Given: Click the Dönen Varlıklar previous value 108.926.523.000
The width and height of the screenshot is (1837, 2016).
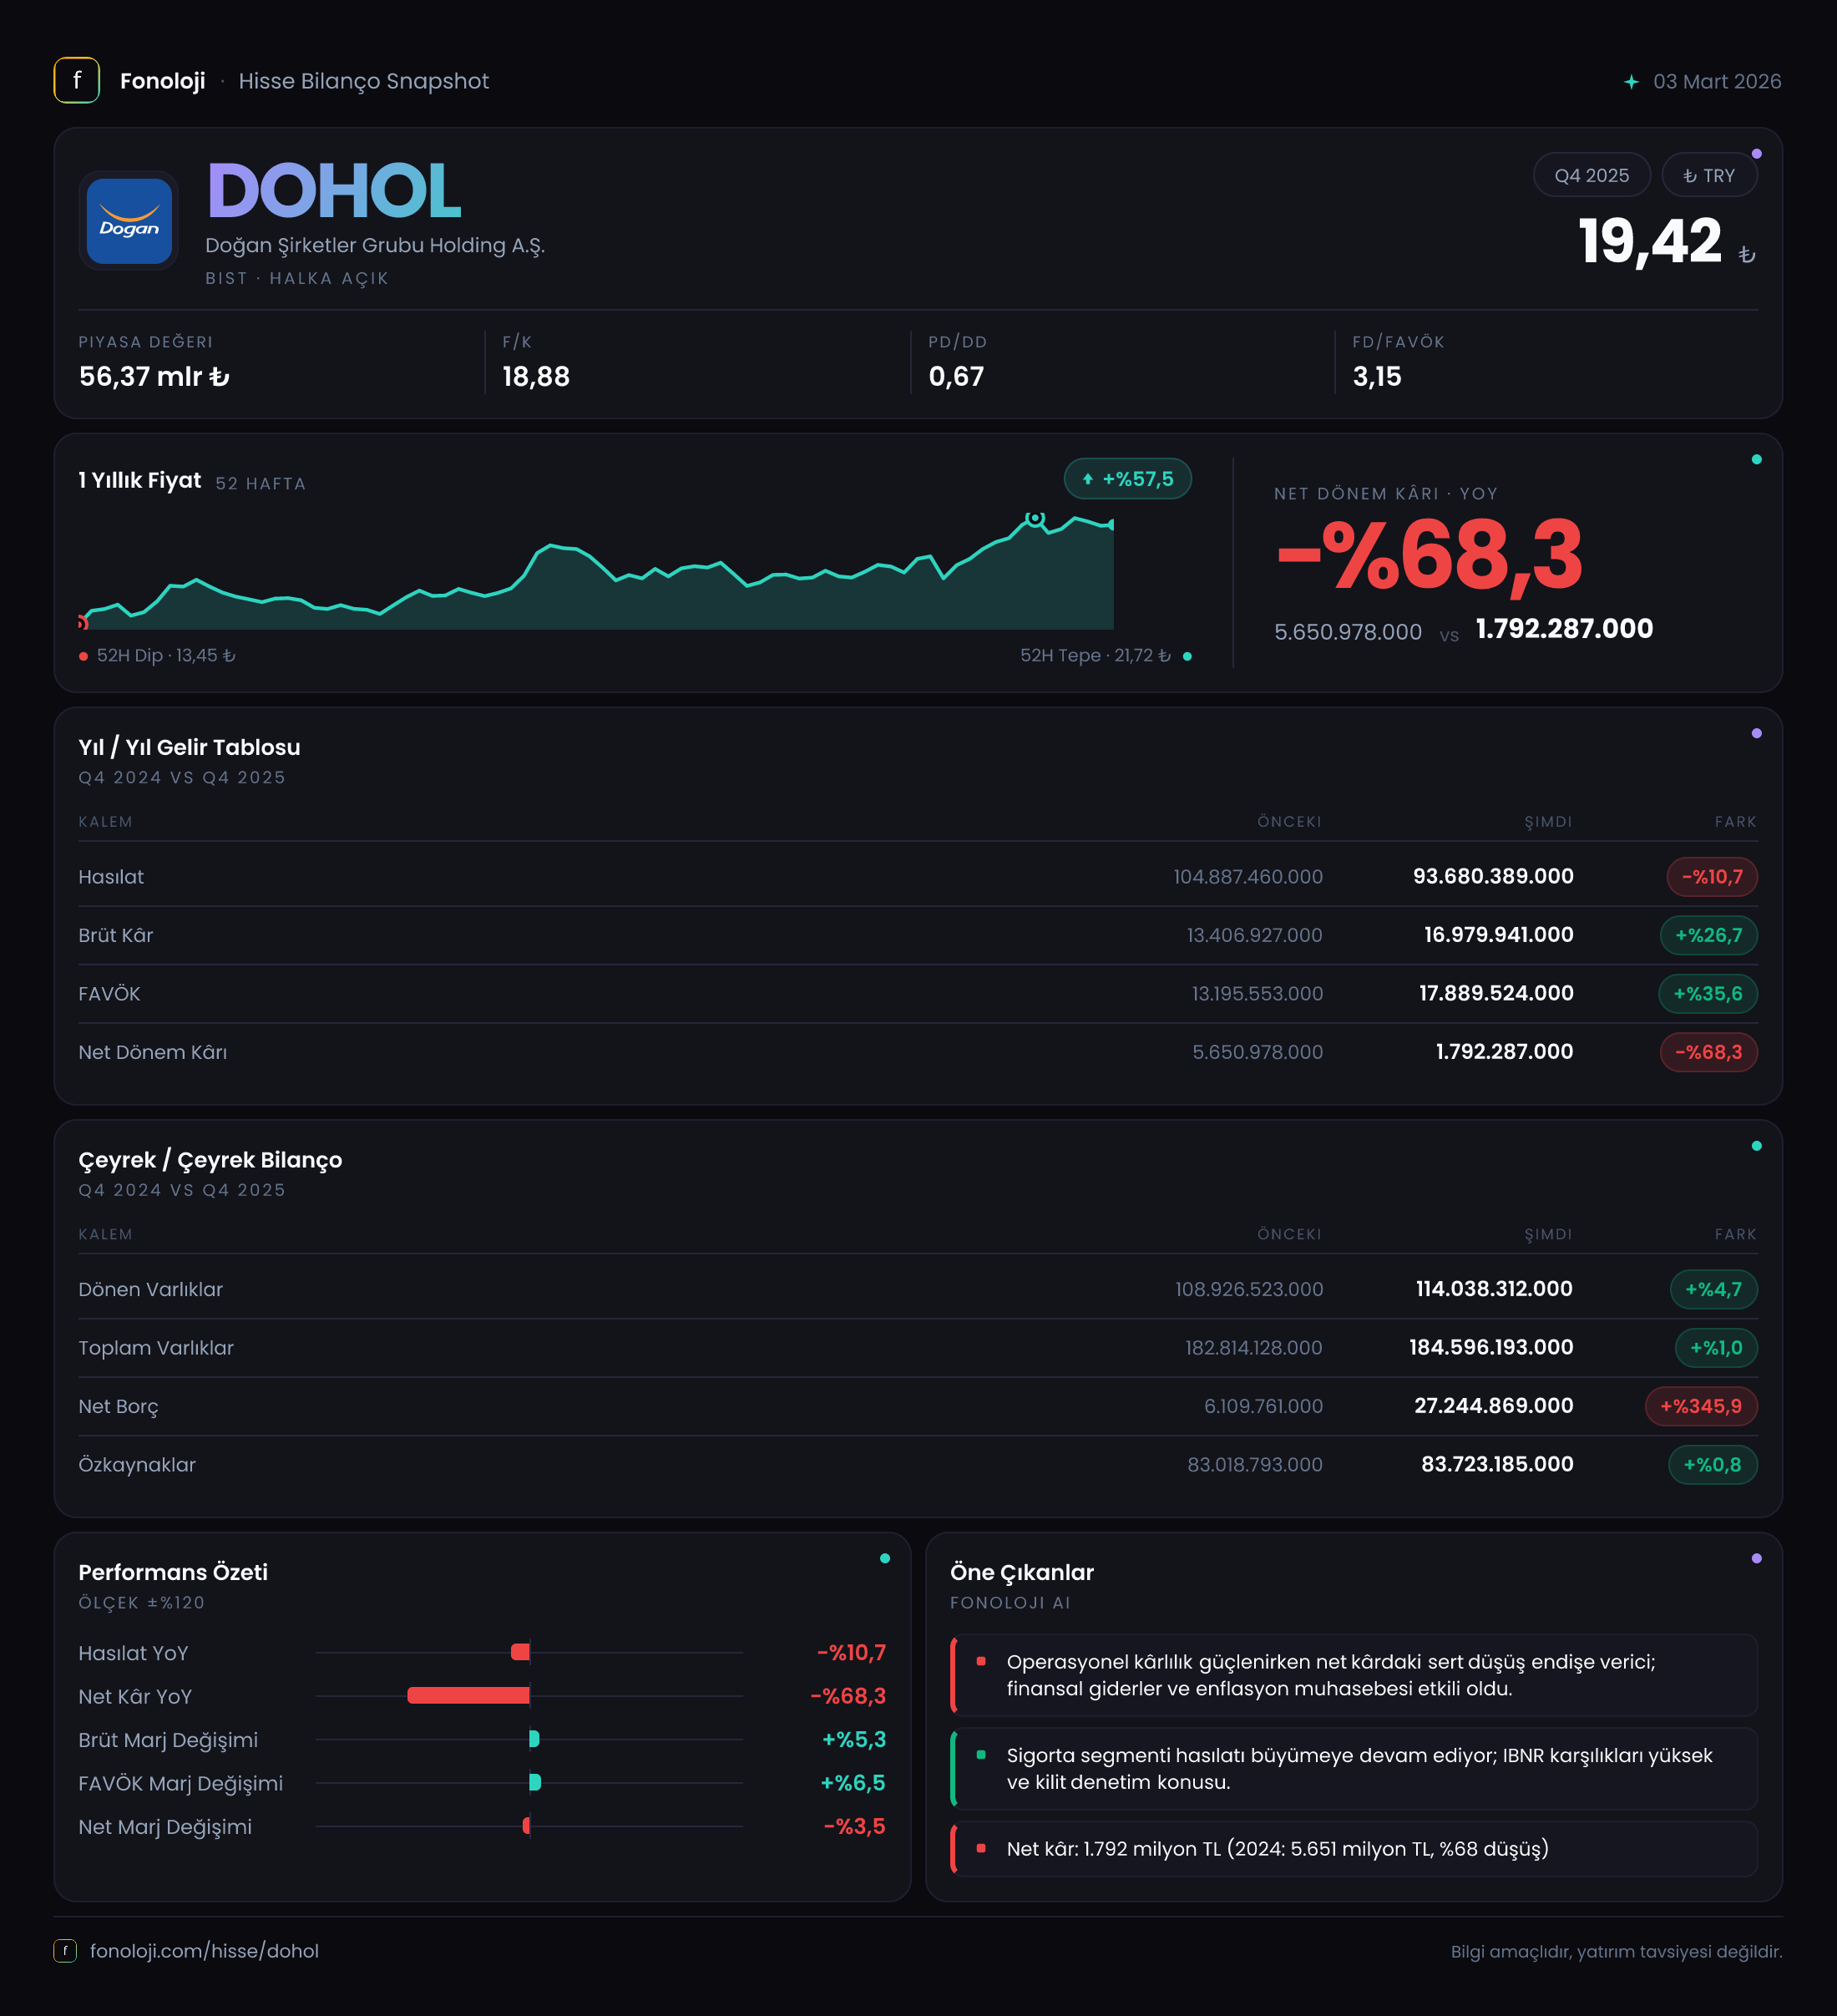Looking at the screenshot, I should click(x=1249, y=1289).
